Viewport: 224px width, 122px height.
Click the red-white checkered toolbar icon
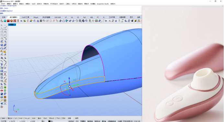coord(15,21)
